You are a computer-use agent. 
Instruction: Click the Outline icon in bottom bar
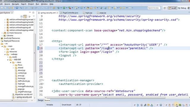tap(138, 105)
